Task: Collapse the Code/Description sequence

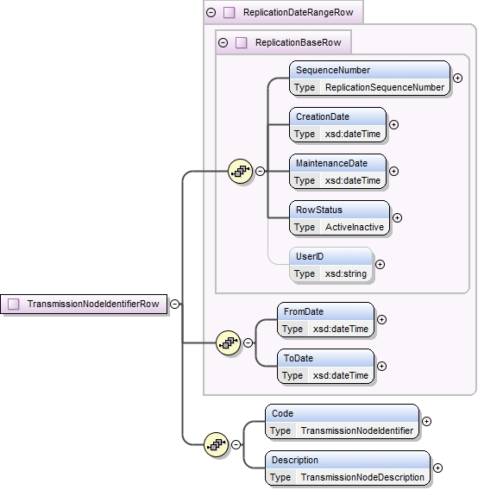Action: [x=236, y=444]
